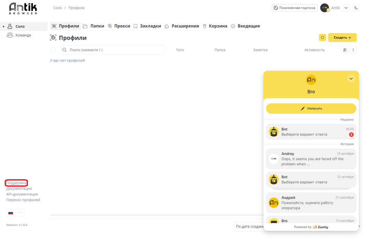Click Профили in the breadcrumb
365x244 pixels.
pyautogui.click(x=76, y=8)
